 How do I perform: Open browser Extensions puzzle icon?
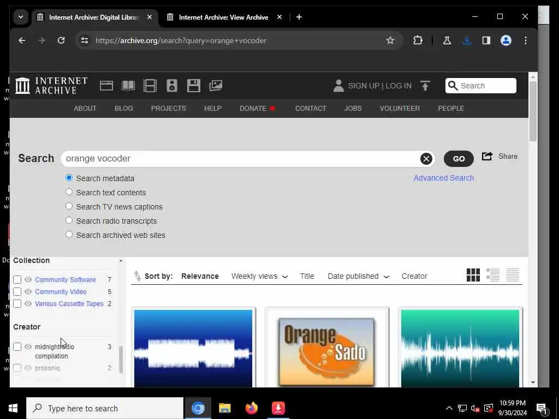(x=418, y=40)
